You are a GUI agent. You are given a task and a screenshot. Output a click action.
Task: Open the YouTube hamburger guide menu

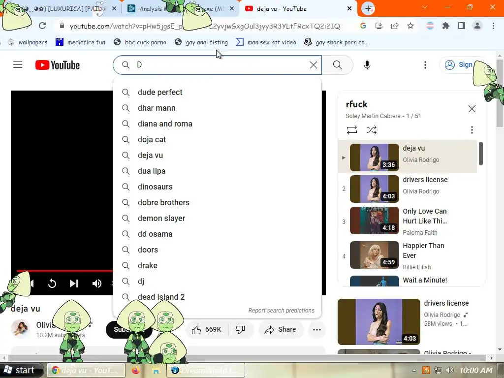pos(18,65)
